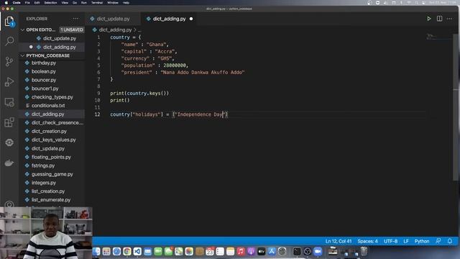Viewport: 460px width, 259px height.
Task: Open floating_points.py in the explorer
Action: pos(51,157)
